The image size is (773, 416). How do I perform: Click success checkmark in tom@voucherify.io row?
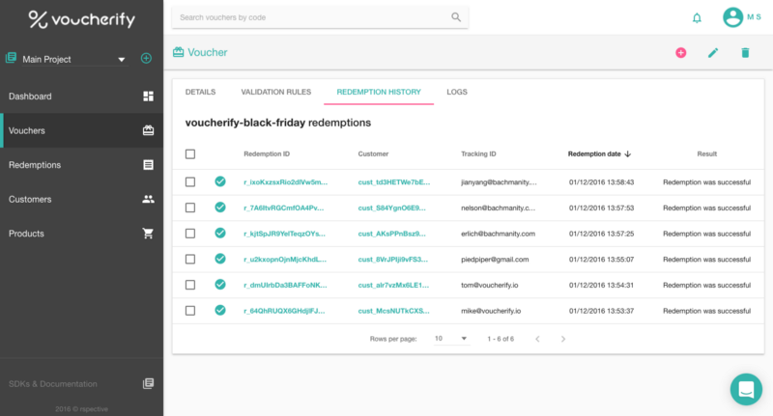[220, 285]
